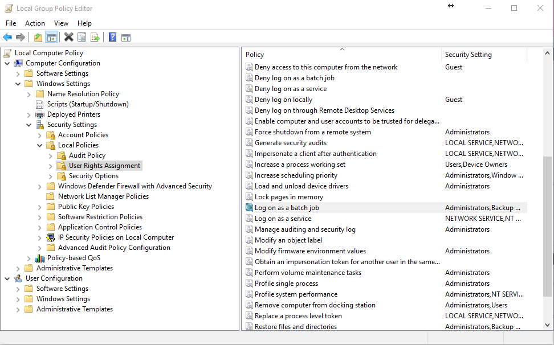The width and height of the screenshot is (554, 345).
Task: Collapse the Computer Configuration node
Action: (x=7, y=64)
